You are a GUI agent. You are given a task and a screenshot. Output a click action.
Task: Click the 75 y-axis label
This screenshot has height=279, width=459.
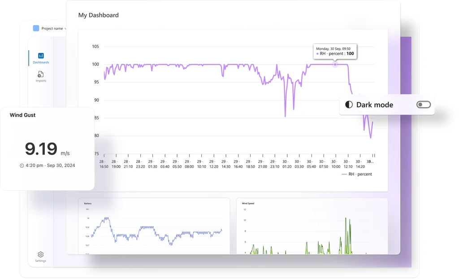(96, 154)
